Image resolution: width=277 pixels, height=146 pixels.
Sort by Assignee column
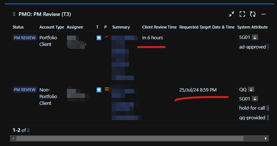(x=75, y=27)
